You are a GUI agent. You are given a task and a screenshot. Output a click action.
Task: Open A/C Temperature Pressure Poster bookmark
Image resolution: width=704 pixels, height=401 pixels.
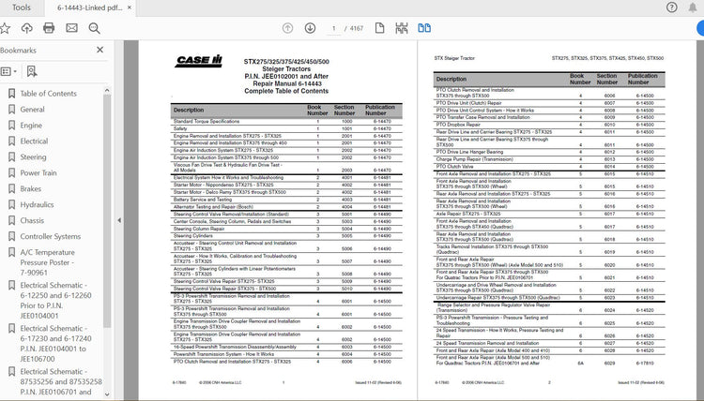pos(48,262)
